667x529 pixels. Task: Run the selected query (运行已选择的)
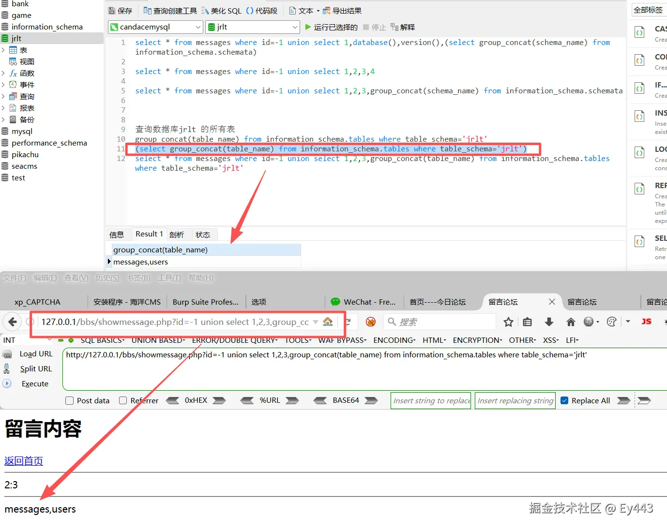coord(332,27)
